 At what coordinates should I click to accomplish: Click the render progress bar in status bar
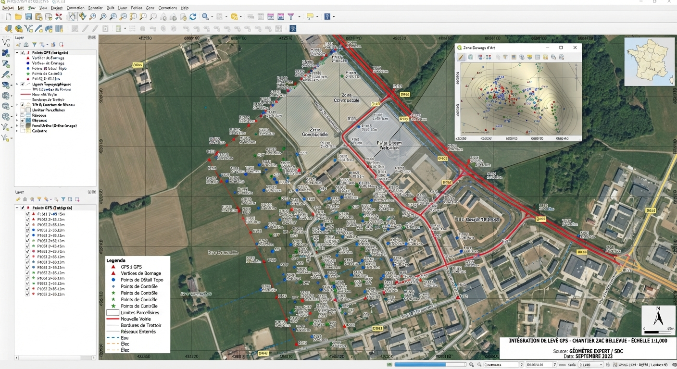430,365
